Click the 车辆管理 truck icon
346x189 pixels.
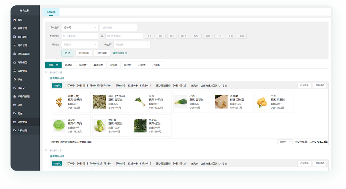pos(14,131)
